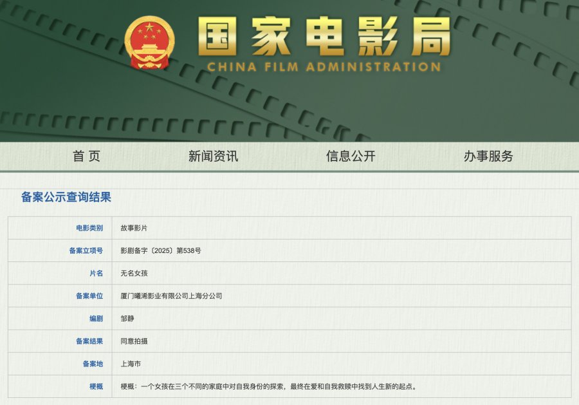Select the screenwriter name 邹静

[x=127, y=319]
